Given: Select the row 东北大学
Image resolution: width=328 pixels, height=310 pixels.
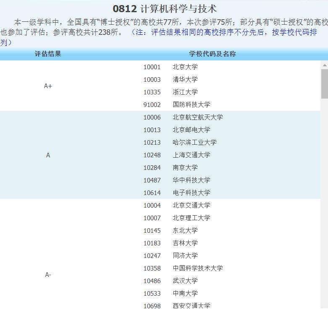Looking at the screenshot, I should coord(185,230).
